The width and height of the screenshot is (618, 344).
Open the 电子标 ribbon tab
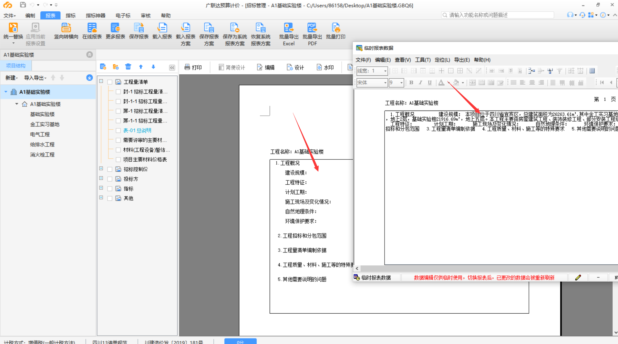click(x=123, y=16)
